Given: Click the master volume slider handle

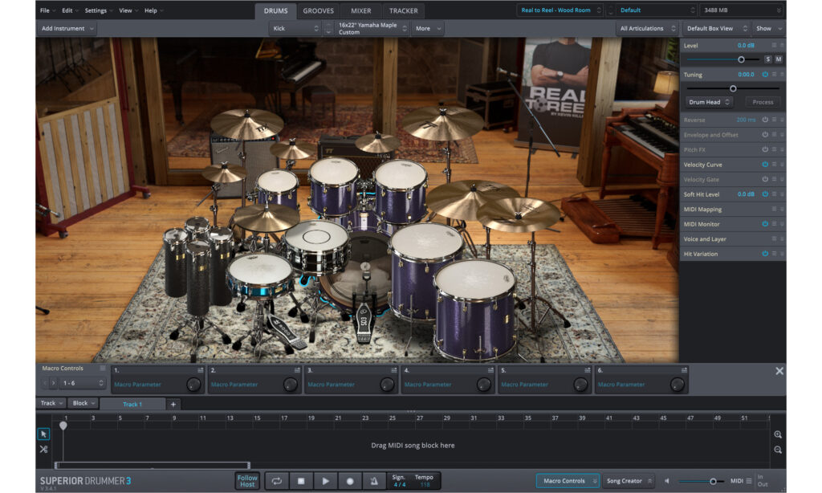Looking at the screenshot, I should coord(713,481).
